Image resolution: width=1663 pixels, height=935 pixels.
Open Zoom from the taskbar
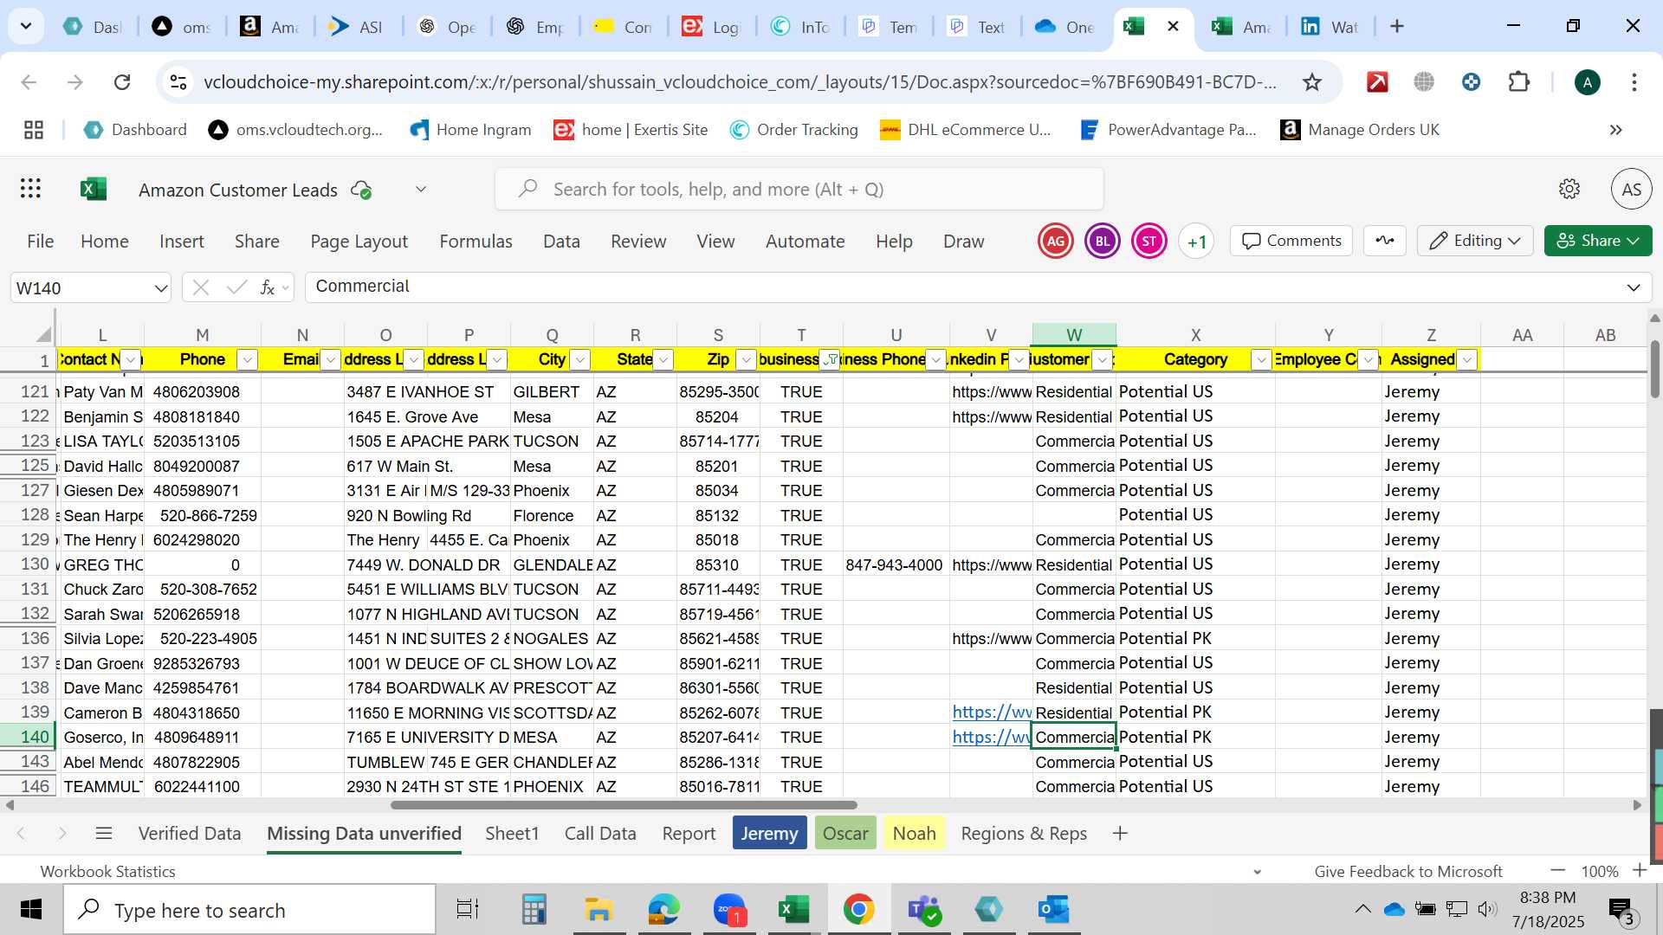729,910
